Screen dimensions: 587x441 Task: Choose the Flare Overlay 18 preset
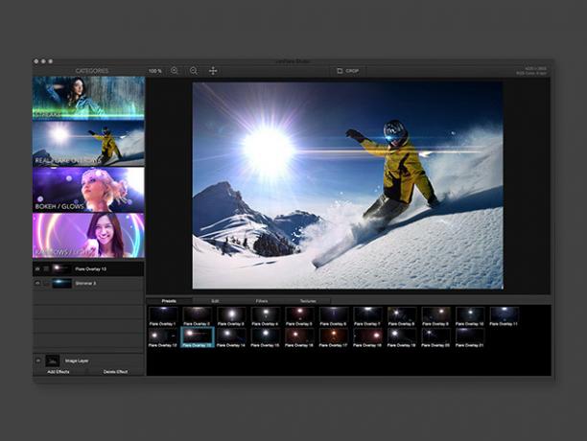point(367,337)
